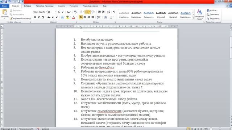Open the Change Case (Aa) dropdown
The height and width of the screenshot is (130, 232).
click(x=69, y=12)
